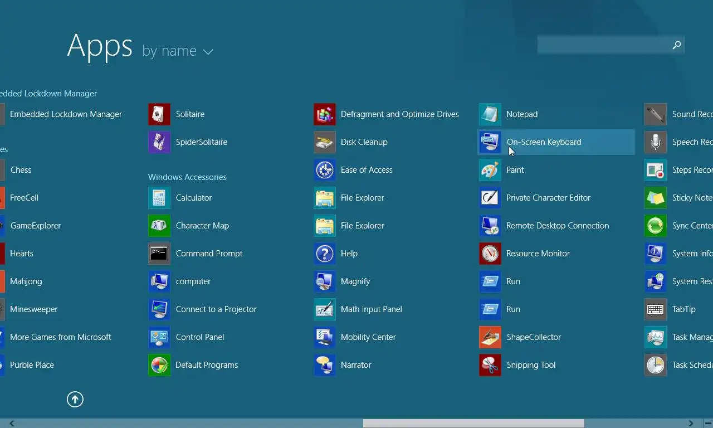The width and height of the screenshot is (713, 428).
Task: Open the Minesweeper label
Action: [34, 309]
